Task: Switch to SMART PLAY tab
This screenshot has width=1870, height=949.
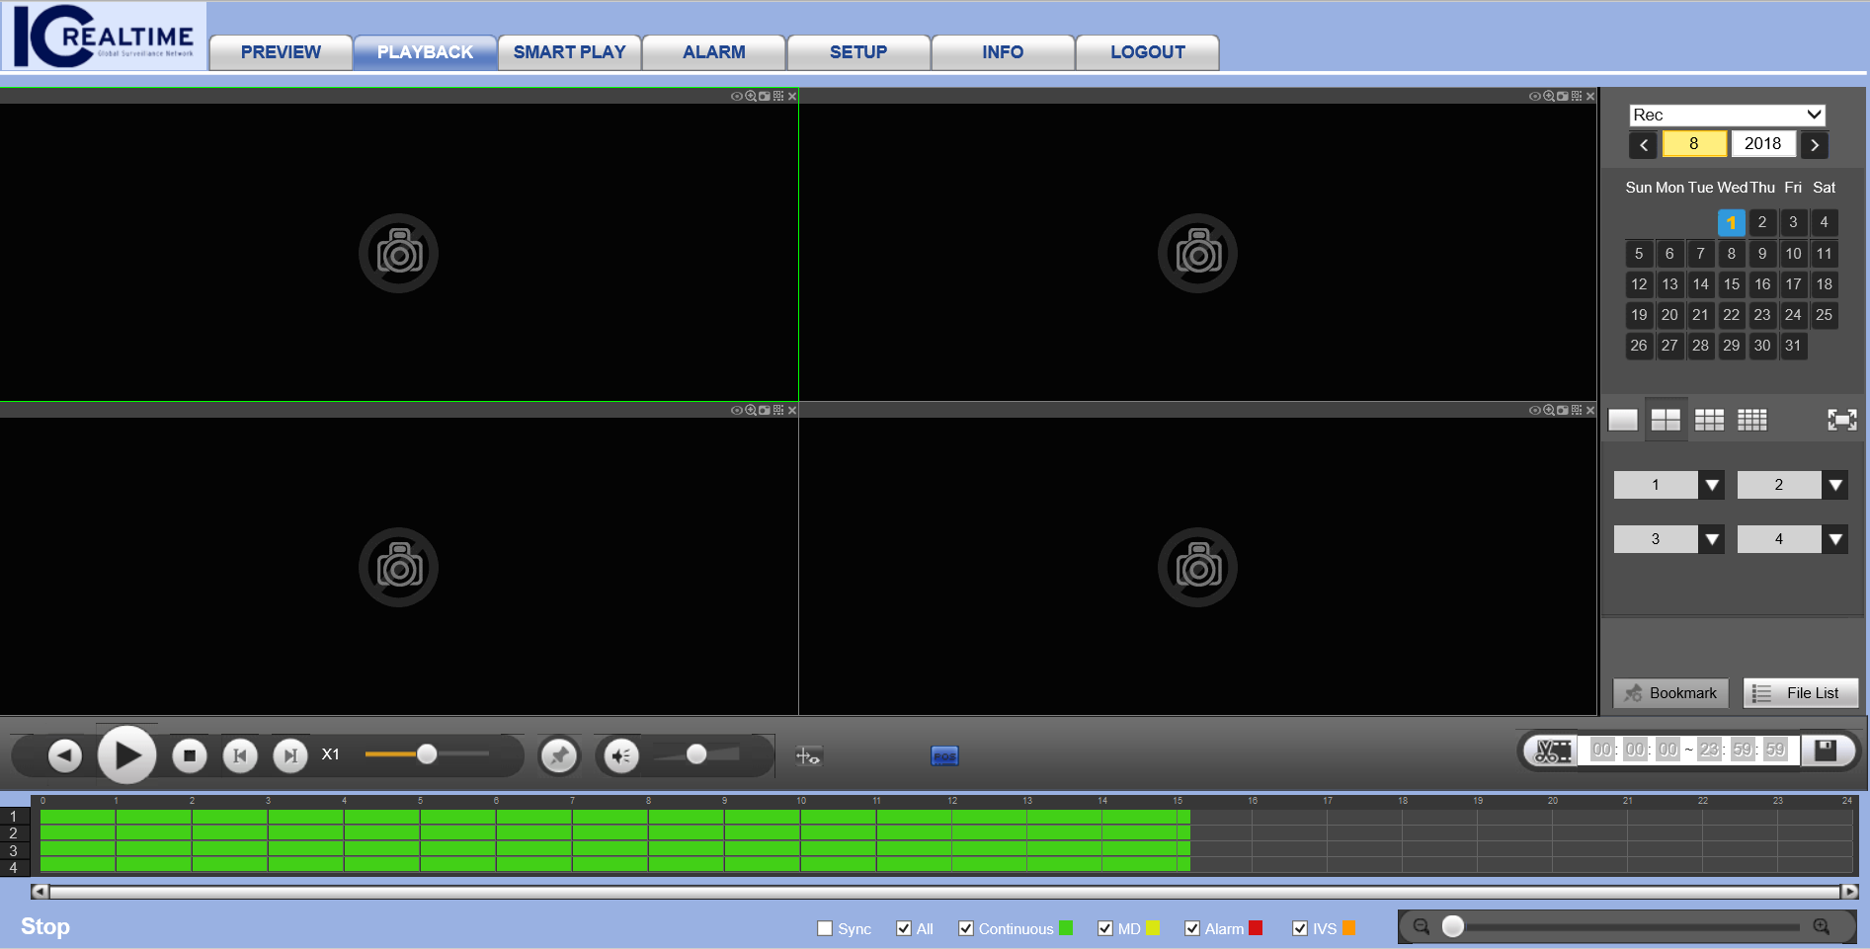Action: point(569,52)
